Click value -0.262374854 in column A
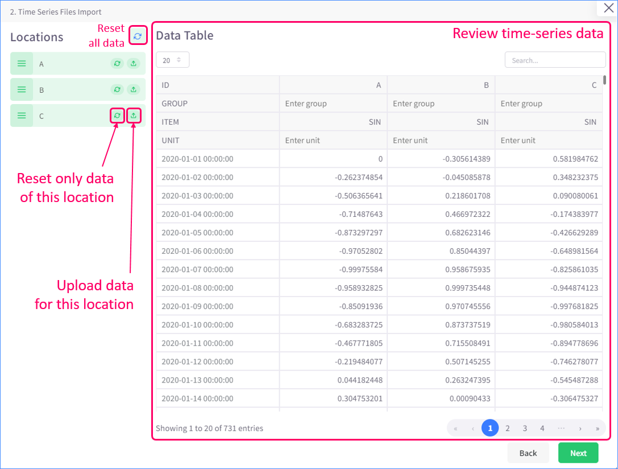Viewport: 618px width, 469px height. 333,177
